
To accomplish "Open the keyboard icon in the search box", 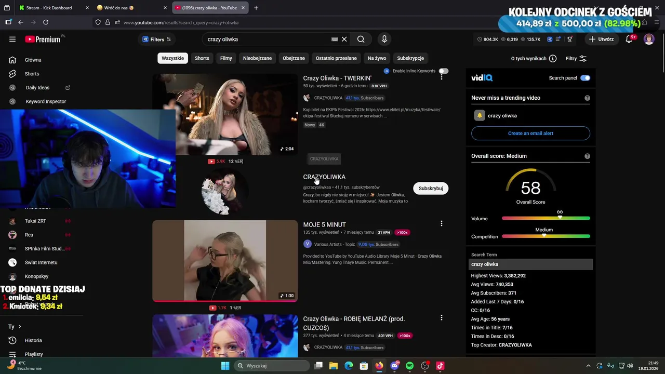I will tap(335, 39).
